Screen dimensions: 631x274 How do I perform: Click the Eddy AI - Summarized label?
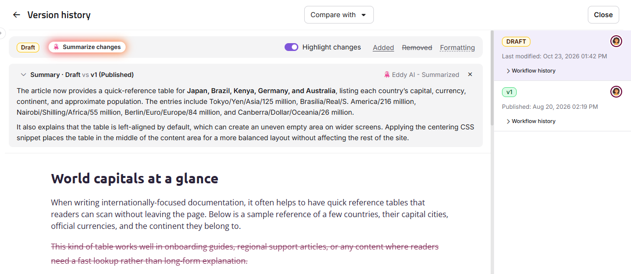click(x=425, y=75)
